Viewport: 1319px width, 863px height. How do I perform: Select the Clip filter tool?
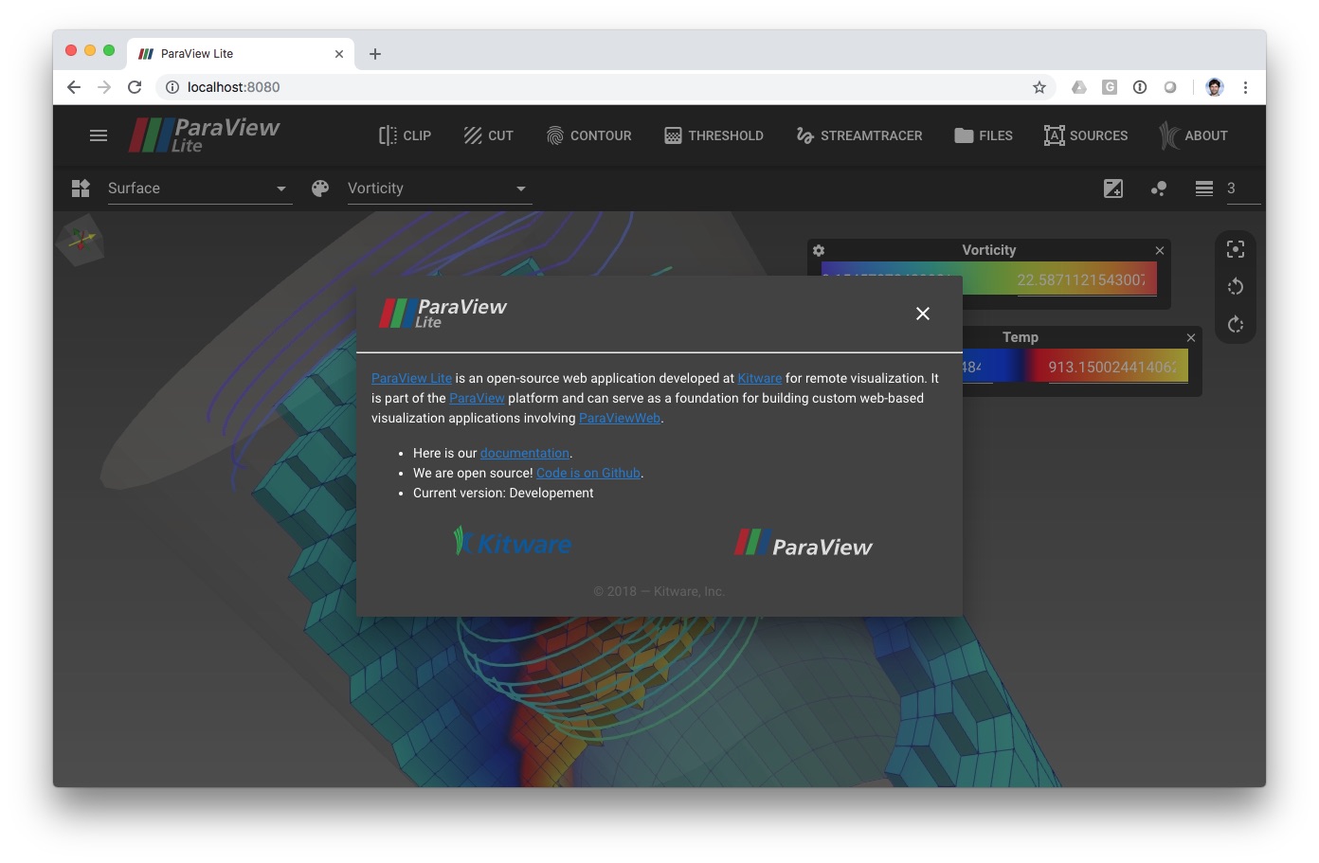405,135
